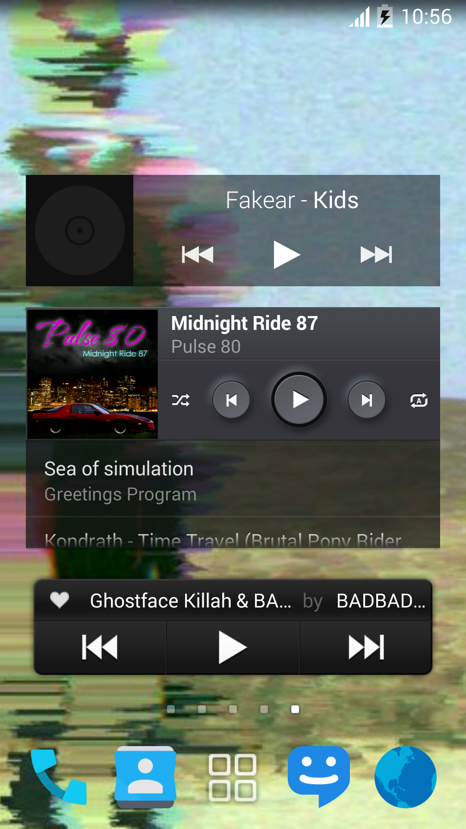
Task: Go to next track in Pulse 80 widget
Action: [367, 400]
